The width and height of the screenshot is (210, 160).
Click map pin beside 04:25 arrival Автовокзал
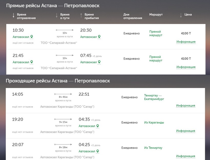click(x=98, y=151)
